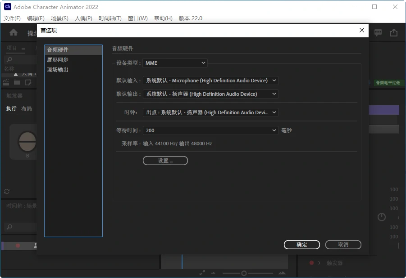Toggle the red record arm on timeline track
Screen dimensions: 406x278
tap(18, 246)
